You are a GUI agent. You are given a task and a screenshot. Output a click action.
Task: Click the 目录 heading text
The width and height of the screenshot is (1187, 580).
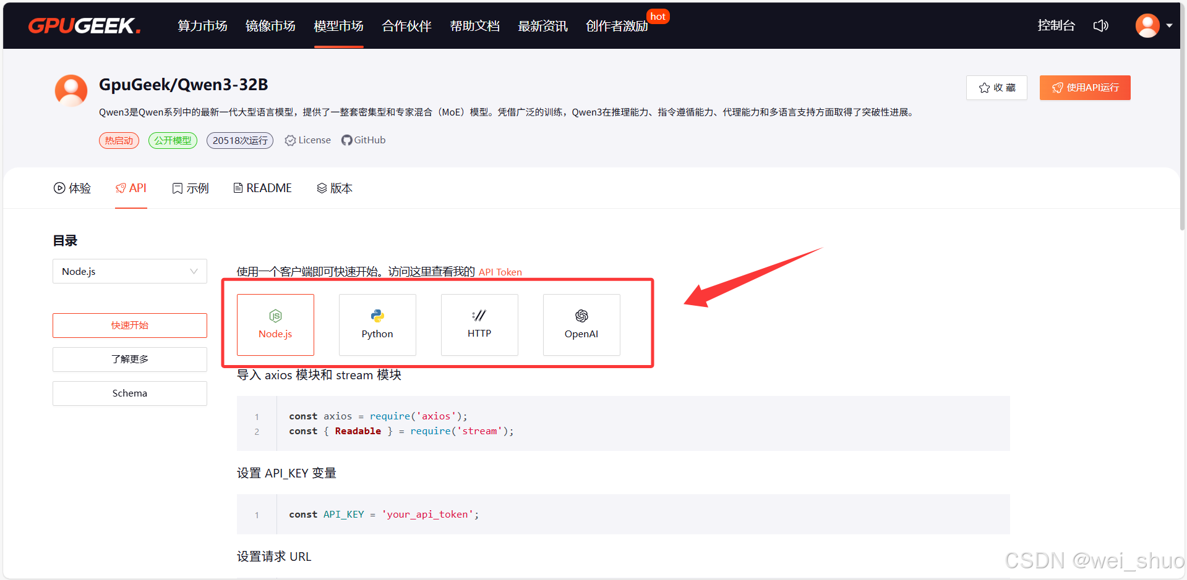pyautogui.click(x=65, y=241)
